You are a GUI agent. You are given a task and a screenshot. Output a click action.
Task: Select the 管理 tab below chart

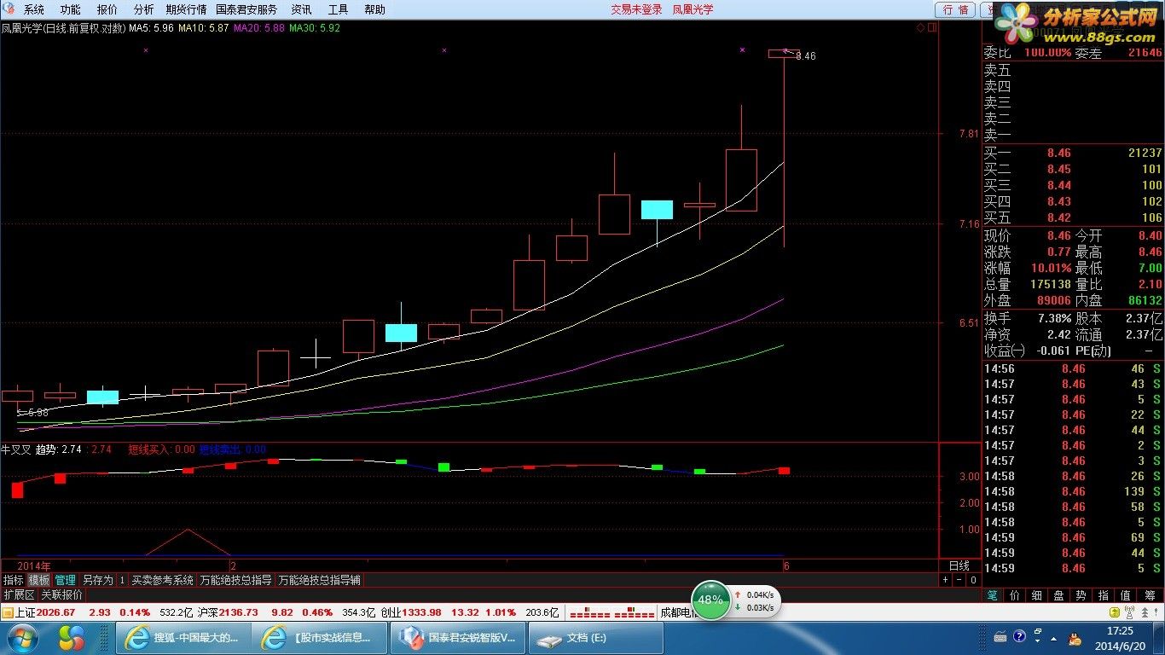[66, 580]
